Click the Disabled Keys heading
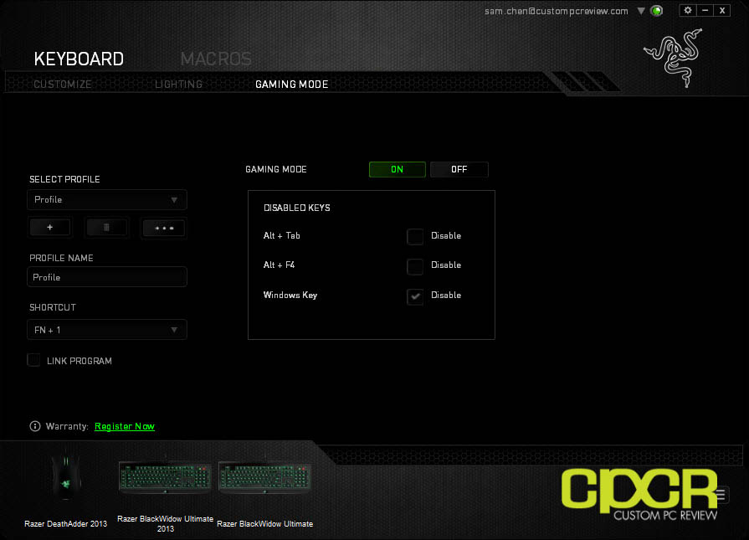The image size is (749, 540). 296,208
